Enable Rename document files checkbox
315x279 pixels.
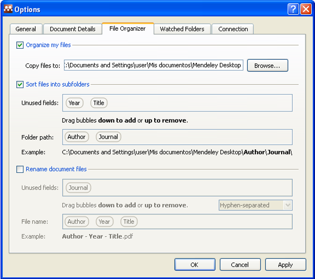pos(20,169)
